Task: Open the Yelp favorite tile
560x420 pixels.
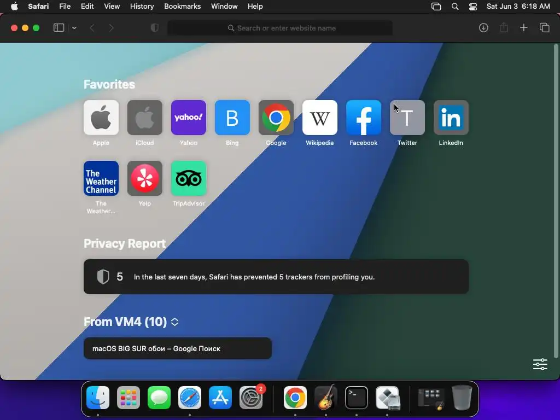Action: coord(144,178)
